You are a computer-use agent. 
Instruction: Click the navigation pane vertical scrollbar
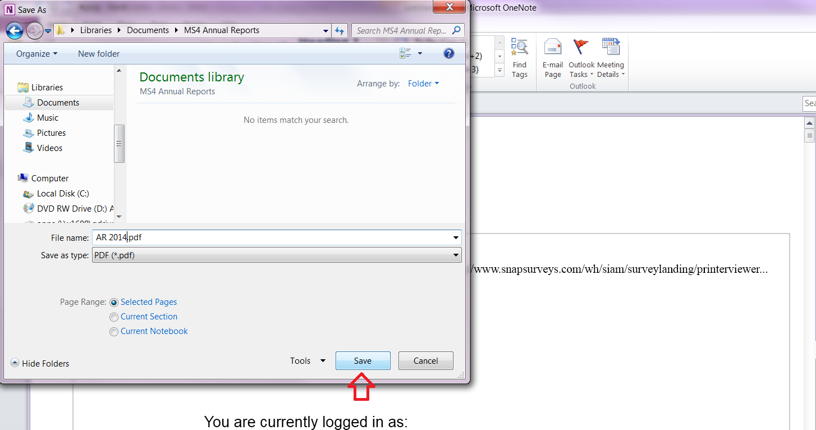tap(119, 143)
